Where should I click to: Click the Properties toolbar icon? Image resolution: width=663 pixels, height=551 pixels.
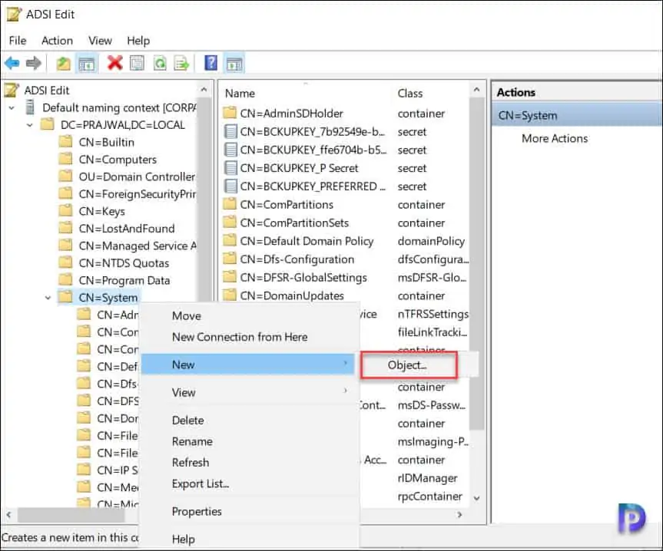point(137,64)
